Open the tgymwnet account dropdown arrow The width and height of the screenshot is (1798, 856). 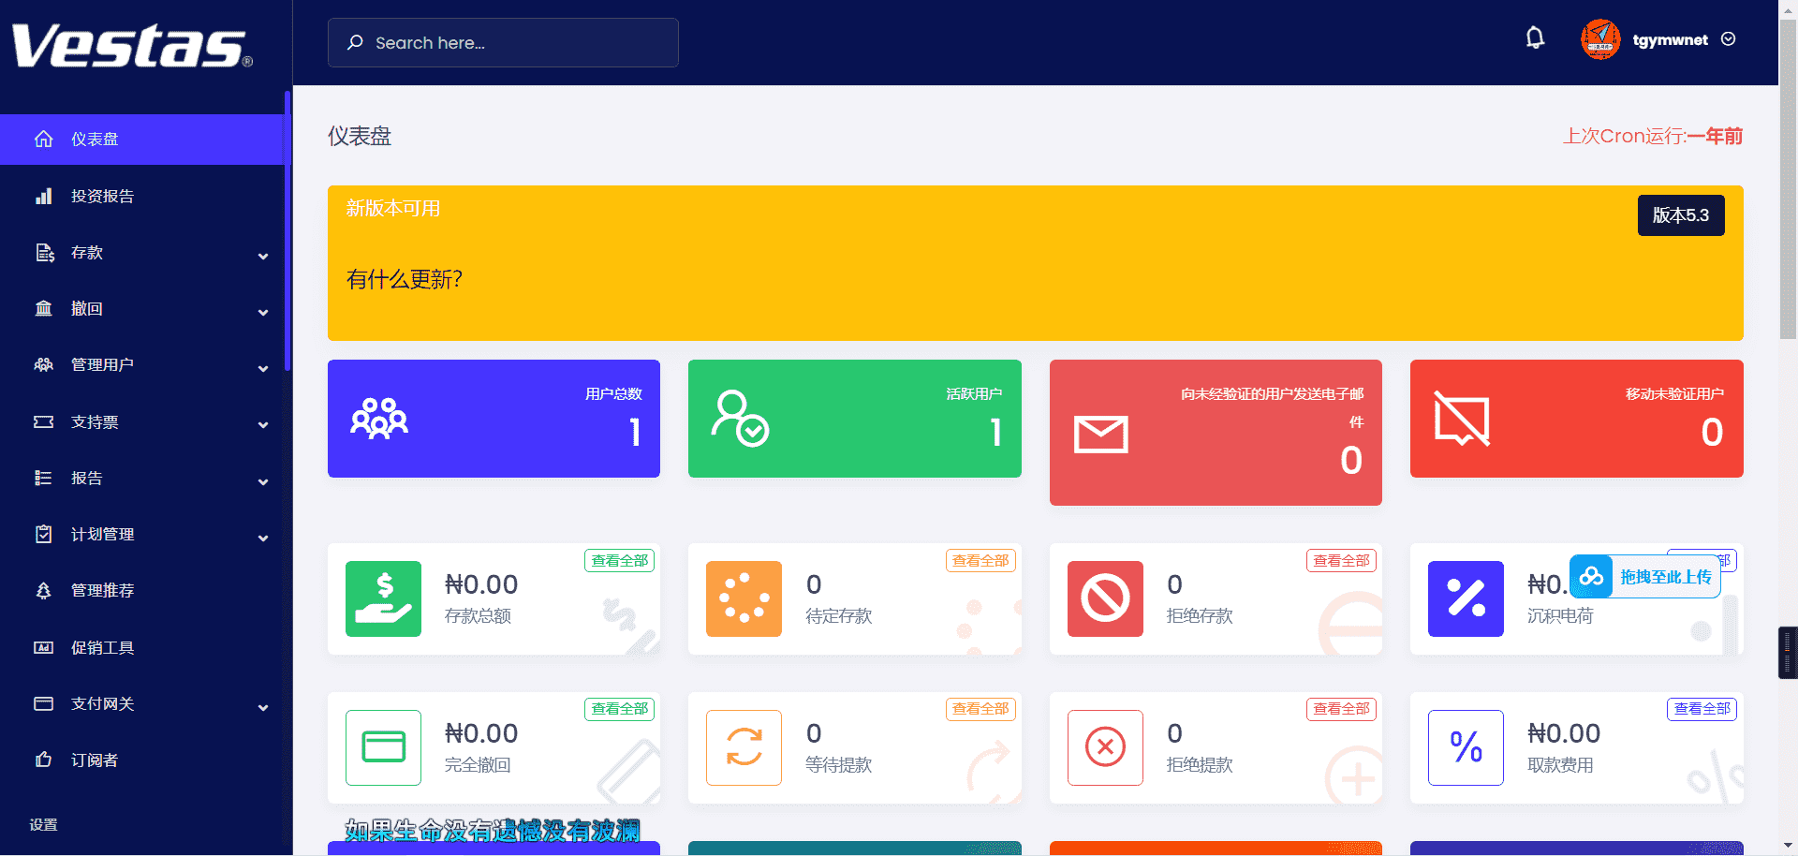(x=1729, y=39)
